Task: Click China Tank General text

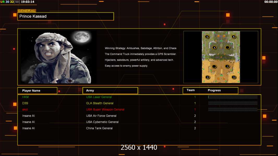Action: (x=99, y=128)
